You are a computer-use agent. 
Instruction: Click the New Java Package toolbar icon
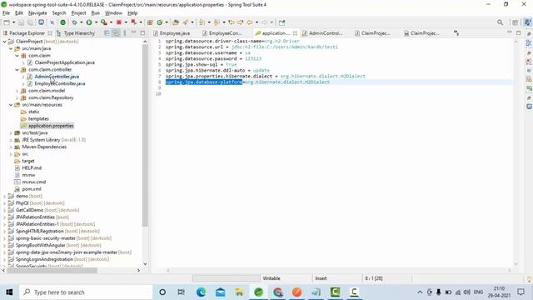(x=150, y=22)
